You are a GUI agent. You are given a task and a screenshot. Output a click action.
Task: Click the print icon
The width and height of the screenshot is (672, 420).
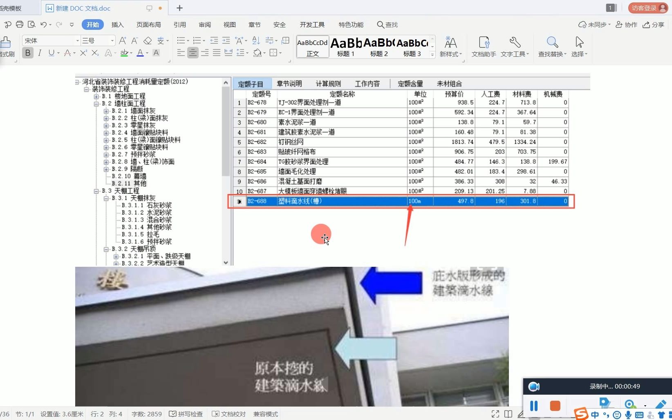[19, 25]
